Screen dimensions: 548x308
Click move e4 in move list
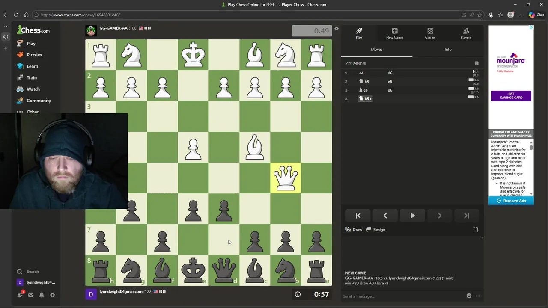pyautogui.click(x=361, y=73)
